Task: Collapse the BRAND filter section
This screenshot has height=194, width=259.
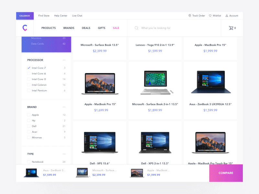Action: (x=64, y=107)
